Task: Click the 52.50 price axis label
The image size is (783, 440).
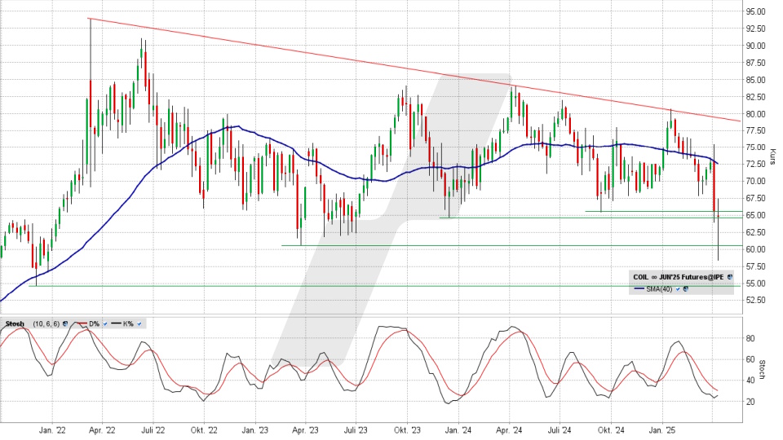Action: pos(755,301)
